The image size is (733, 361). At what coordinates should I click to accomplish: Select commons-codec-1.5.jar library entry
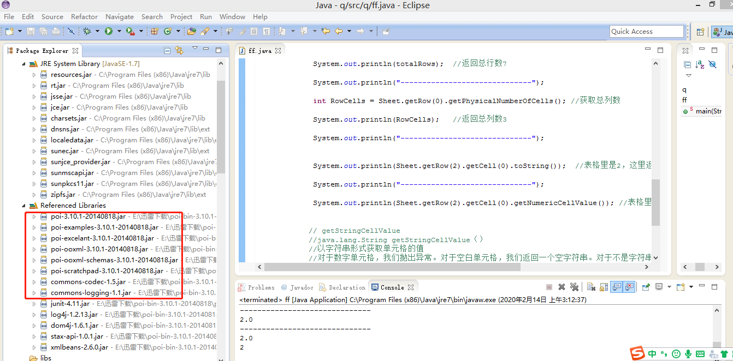[x=88, y=282]
